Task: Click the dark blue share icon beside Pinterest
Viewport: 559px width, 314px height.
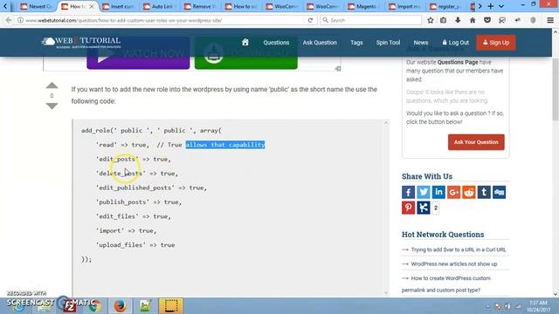Action: pyautogui.click(x=423, y=208)
